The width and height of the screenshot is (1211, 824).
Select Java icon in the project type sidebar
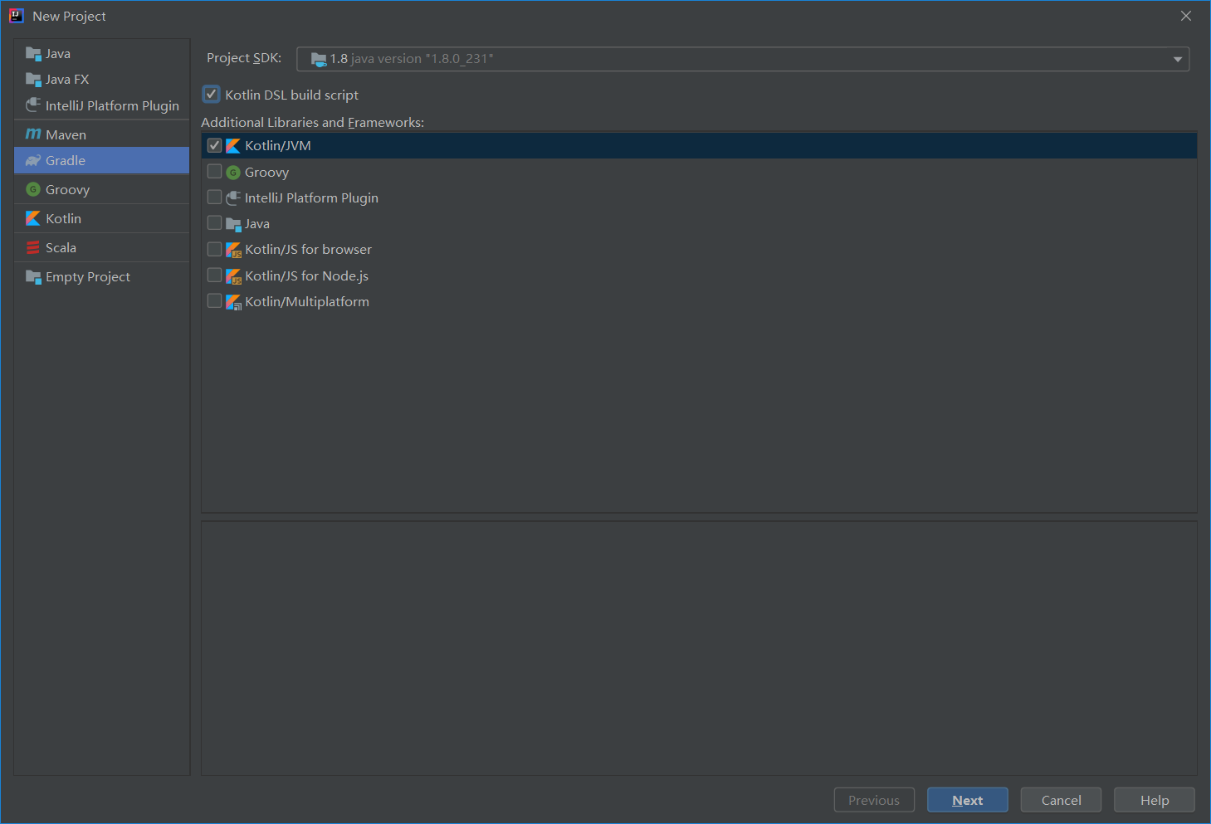point(33,54)
